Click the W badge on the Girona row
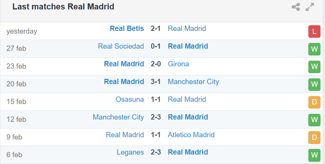Screen dimensions: 325x164 tap(314, 67)
